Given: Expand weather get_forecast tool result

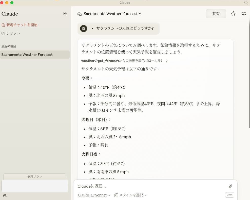Looking at the screenshot, I should click(x=124, y=61).
